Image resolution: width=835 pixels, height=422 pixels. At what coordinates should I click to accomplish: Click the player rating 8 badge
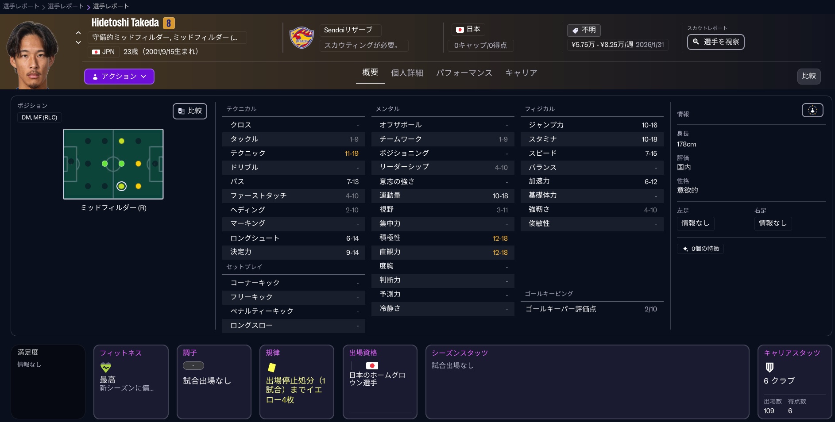click(x=169, y=23)
